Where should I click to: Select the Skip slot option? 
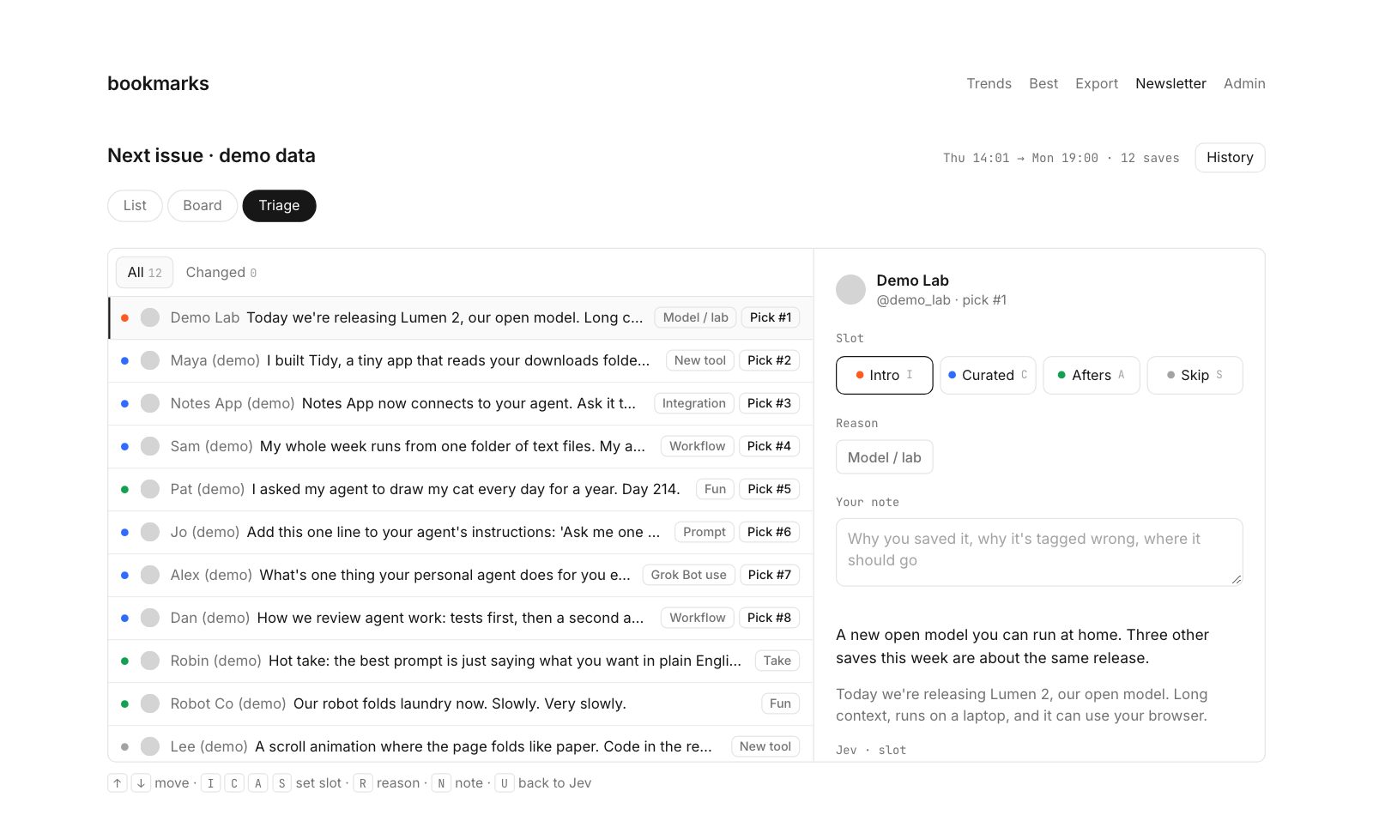coord(1195,376)
